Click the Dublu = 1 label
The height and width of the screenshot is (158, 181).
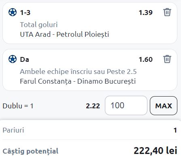(x=18, y=106)
